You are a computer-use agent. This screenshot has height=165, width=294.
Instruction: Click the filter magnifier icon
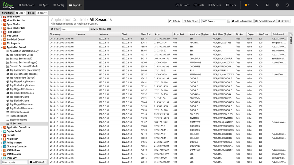tap(52, 29)
